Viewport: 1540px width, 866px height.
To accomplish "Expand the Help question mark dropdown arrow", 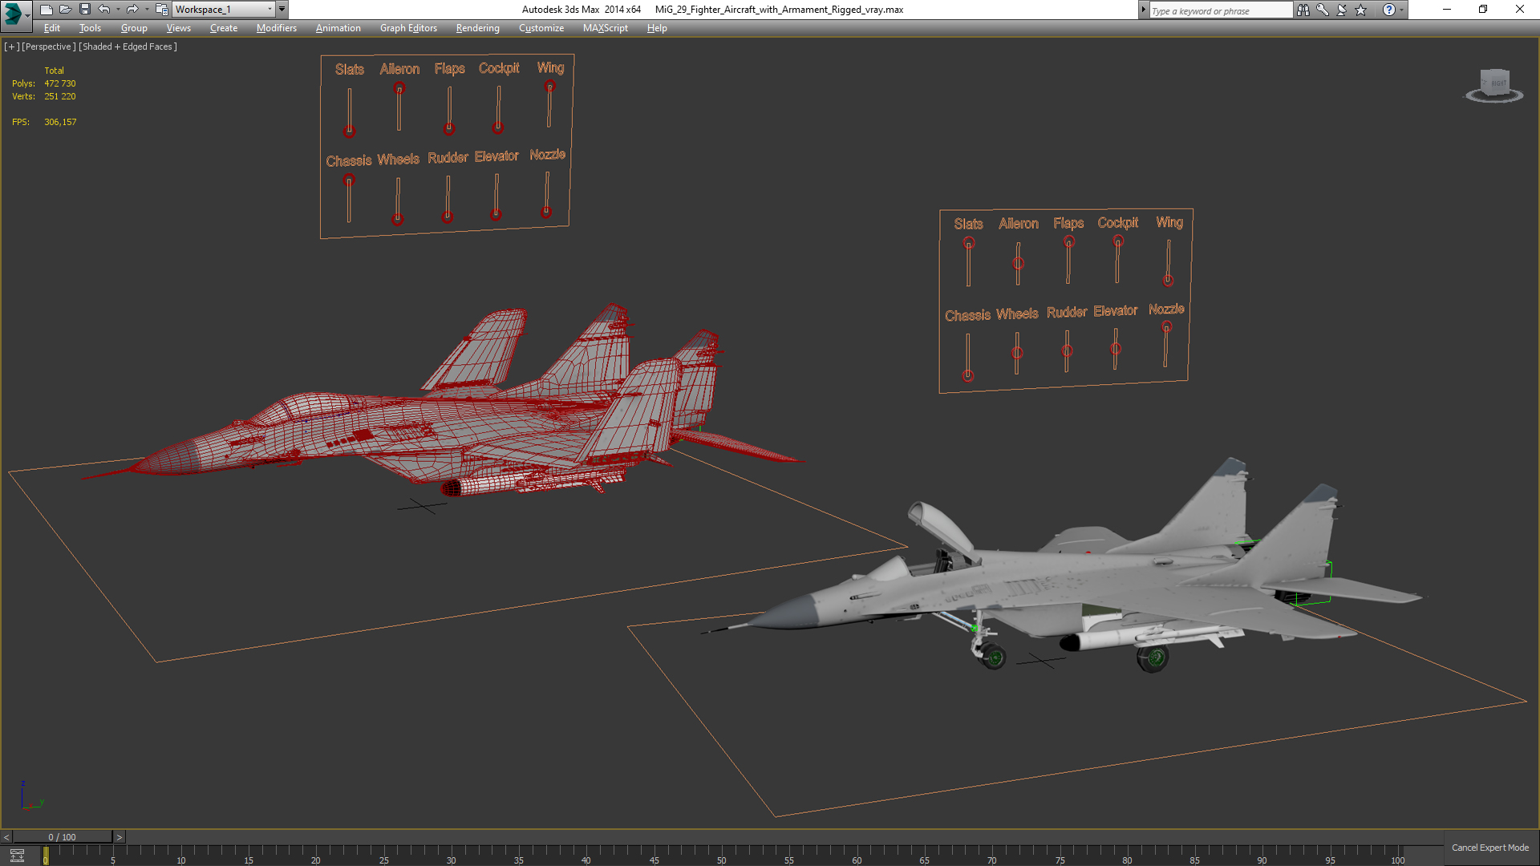I will (1402, 10).
